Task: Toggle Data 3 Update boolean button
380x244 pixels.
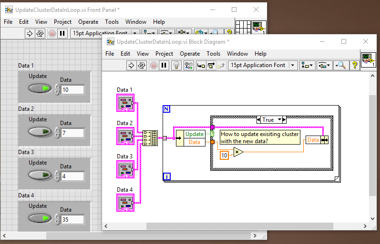Action: (40, 175)
